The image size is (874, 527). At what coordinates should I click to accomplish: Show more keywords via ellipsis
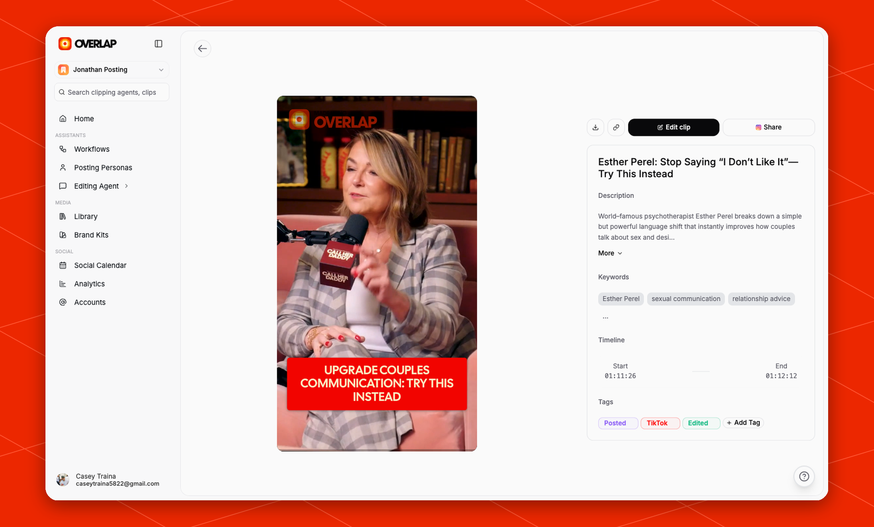click(605, 317)
